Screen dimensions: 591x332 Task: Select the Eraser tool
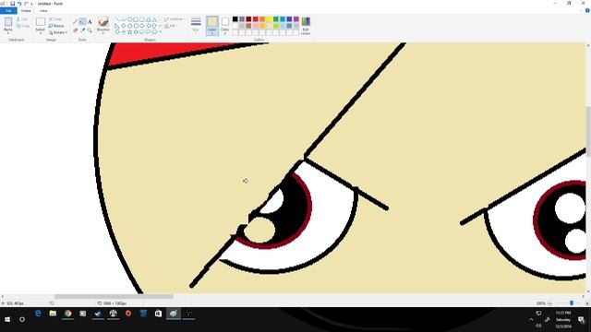pos(76,30)
